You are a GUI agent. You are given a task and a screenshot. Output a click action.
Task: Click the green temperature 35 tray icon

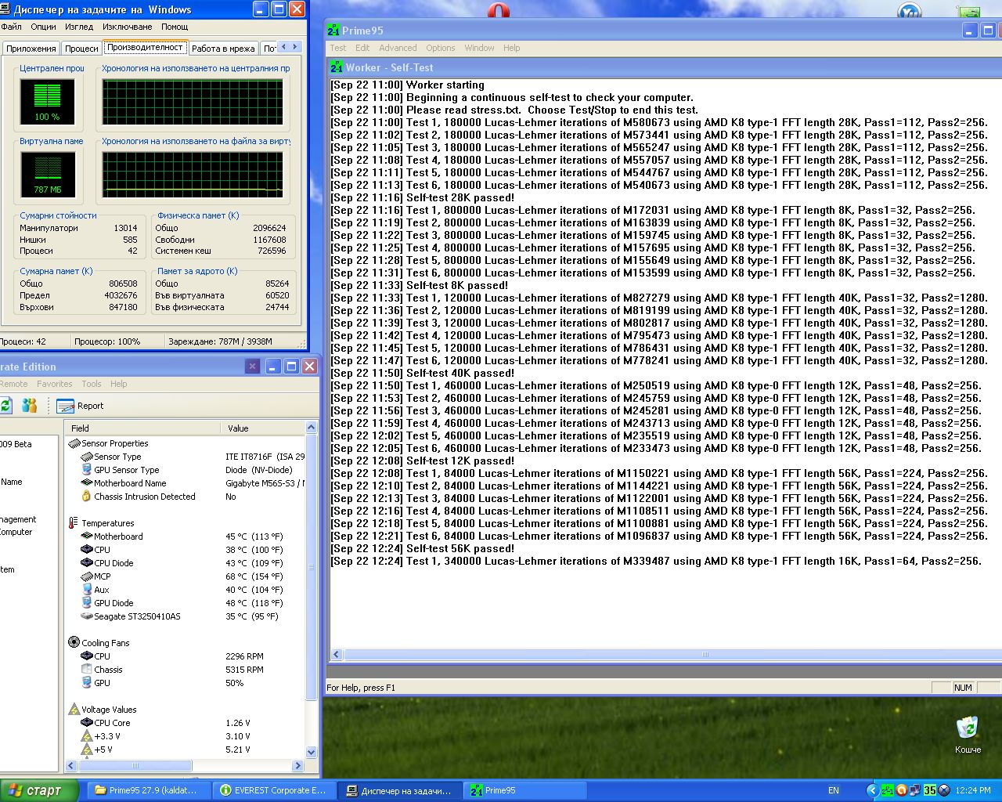(930, 790)
